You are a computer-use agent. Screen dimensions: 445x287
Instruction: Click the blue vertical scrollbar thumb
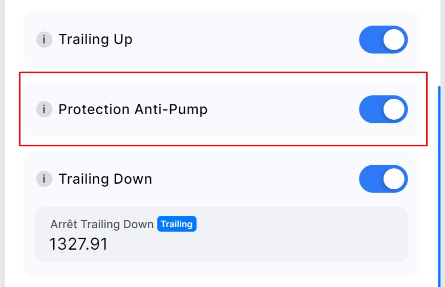point(439,184)
